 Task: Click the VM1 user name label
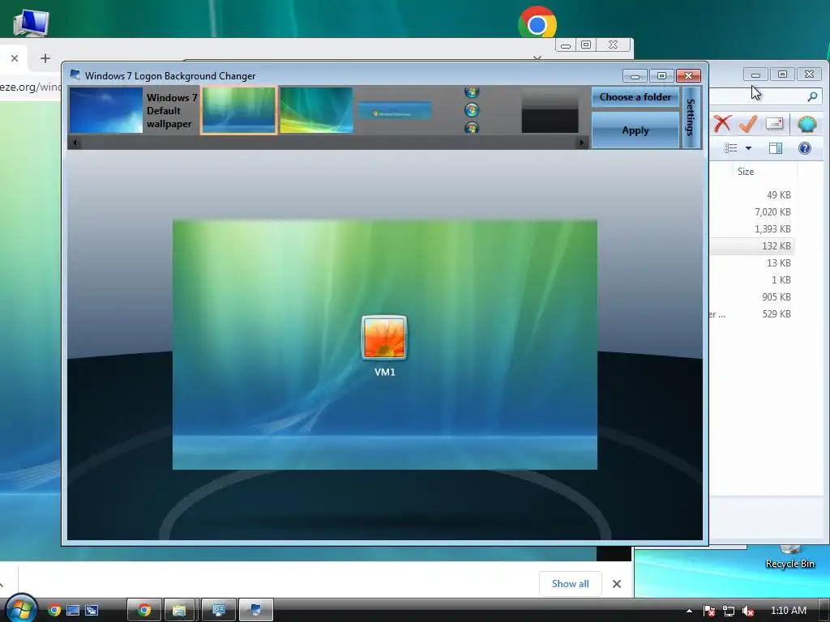[385, 373]
